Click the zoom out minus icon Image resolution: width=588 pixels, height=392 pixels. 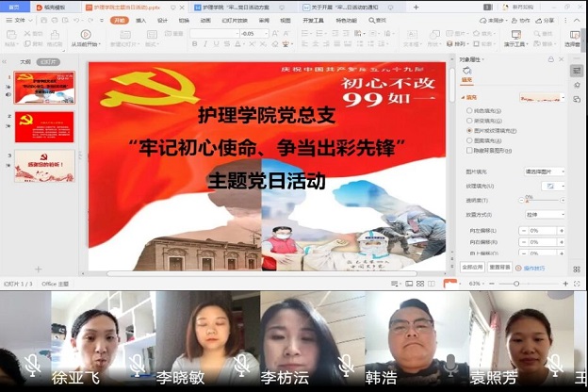point(494,283)
